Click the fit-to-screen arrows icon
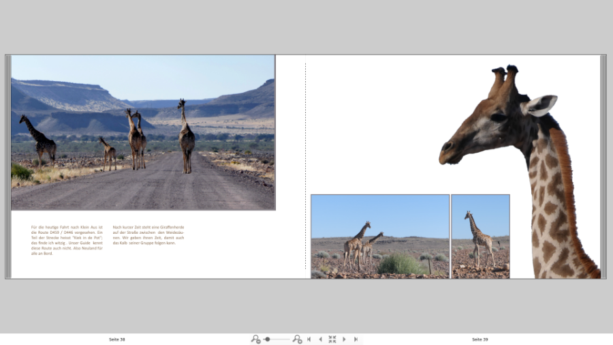The height and width of the screenshot is (345, 613). click(332, 339)
